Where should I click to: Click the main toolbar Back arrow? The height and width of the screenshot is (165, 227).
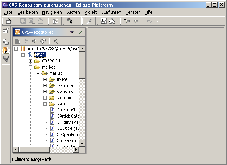click(x=136, y=21)
